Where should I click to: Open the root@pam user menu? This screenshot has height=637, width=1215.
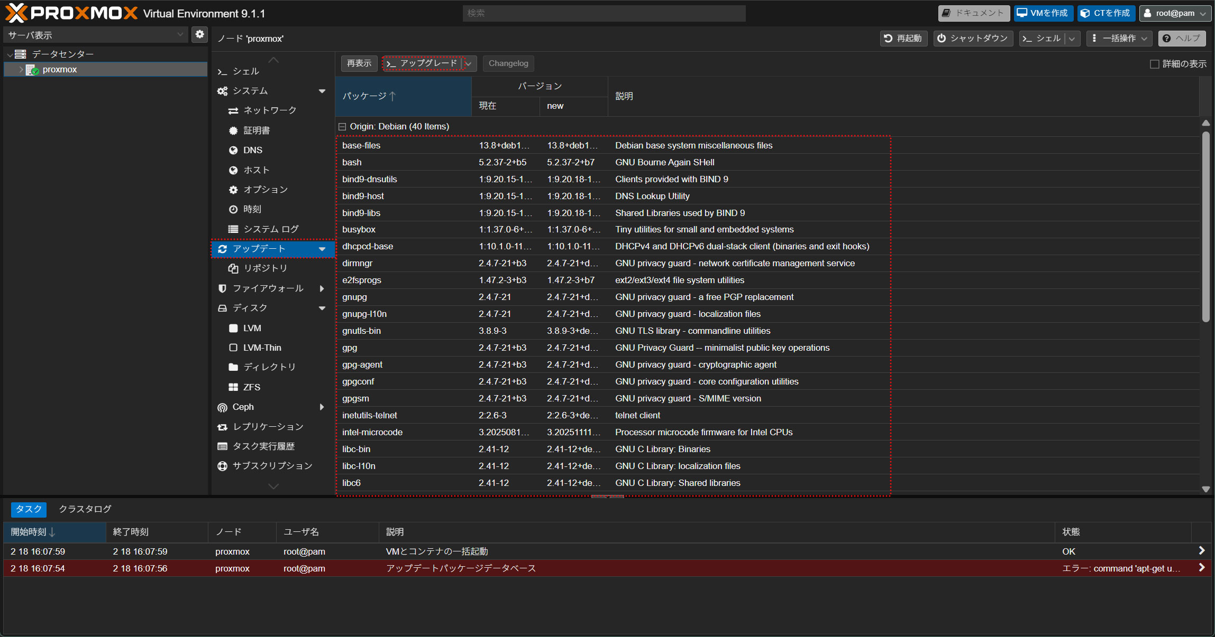pyautogui.click(x=1175, y=13)
